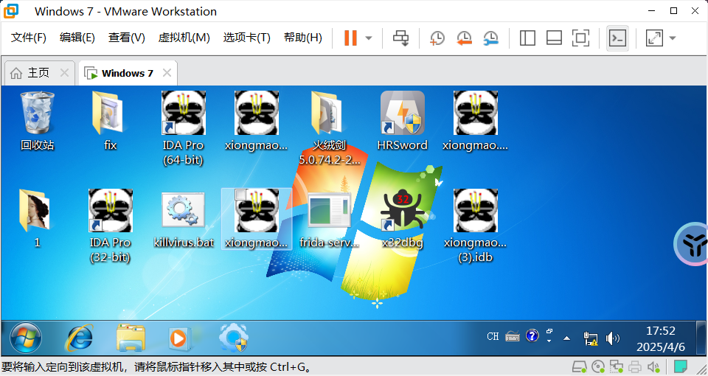The height and width of the screenshot is (376, 708).
Task: Select xiongmao icon right of HRSword
Action: (475, 120)
